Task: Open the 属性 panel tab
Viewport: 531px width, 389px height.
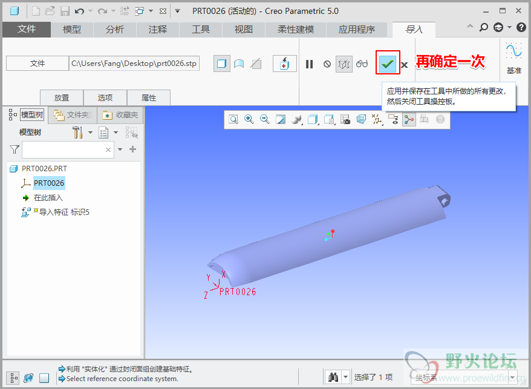Action: pyautogui.click(x=149, y=97)
